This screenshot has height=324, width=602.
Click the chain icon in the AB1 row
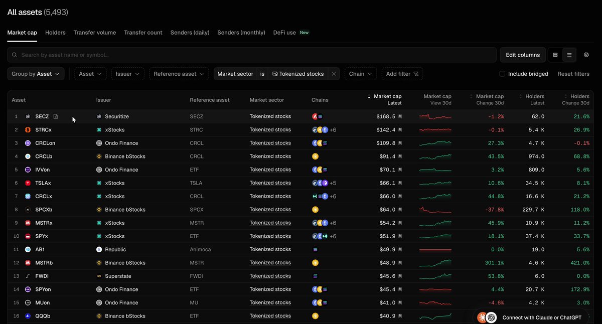tap(315, 249)
